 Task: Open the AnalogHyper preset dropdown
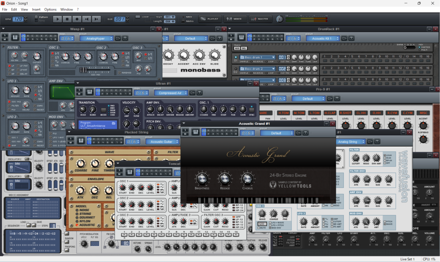pyautogui.click(x=96, y=38)
